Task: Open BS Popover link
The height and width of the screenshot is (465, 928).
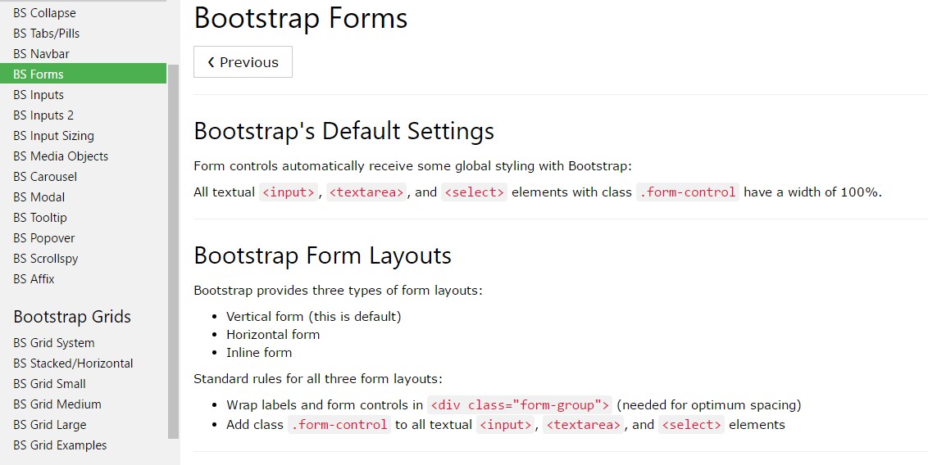Action: click(x=43, y=238)
